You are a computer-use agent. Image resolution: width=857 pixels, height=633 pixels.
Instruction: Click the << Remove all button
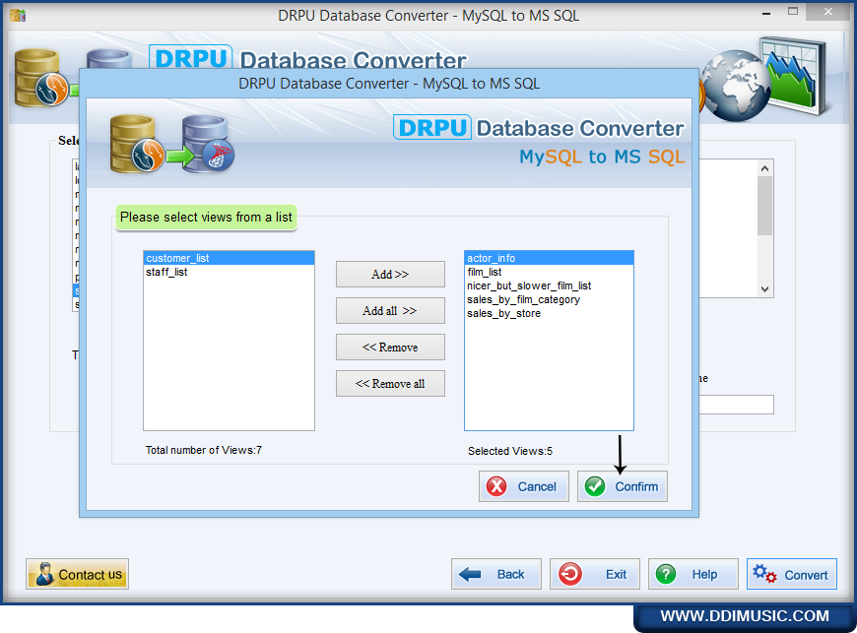[x=390, y=384]
